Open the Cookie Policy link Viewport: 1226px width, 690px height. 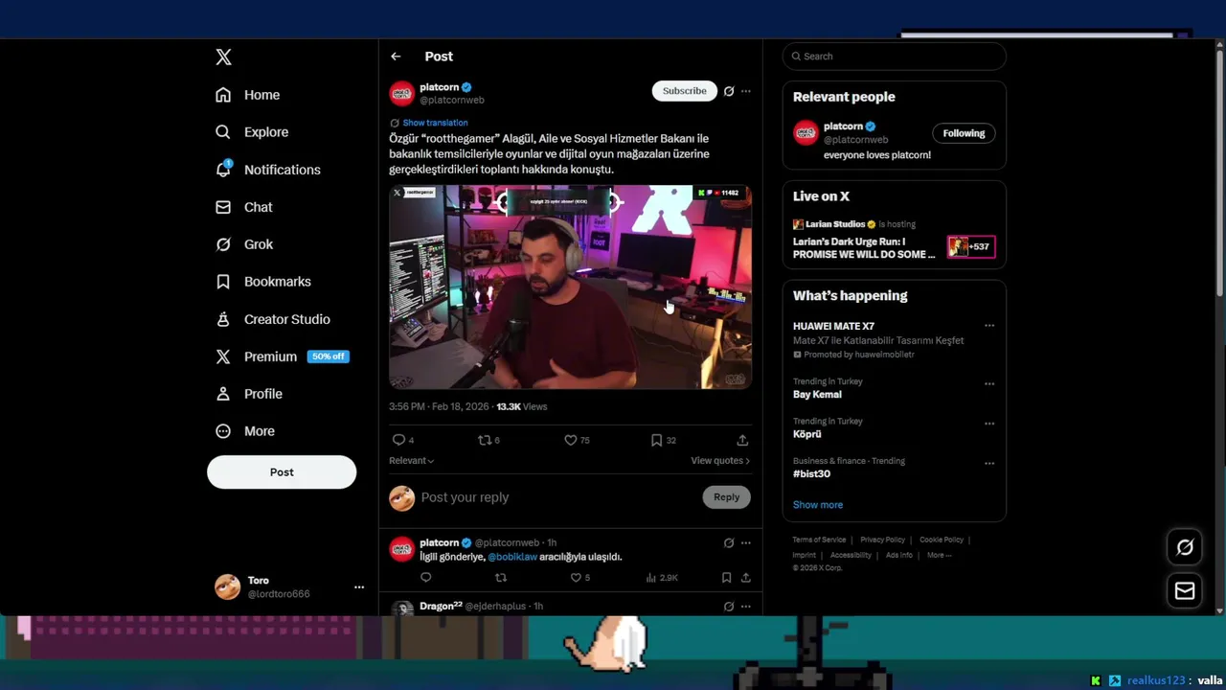tap(942, 540)
